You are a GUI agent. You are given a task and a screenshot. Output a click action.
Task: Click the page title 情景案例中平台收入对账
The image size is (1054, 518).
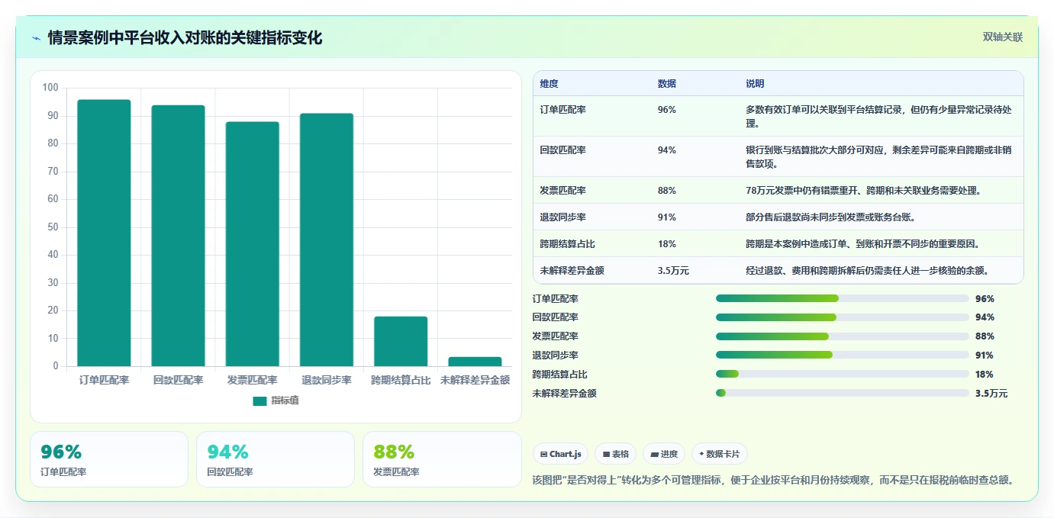coord(185,38)
